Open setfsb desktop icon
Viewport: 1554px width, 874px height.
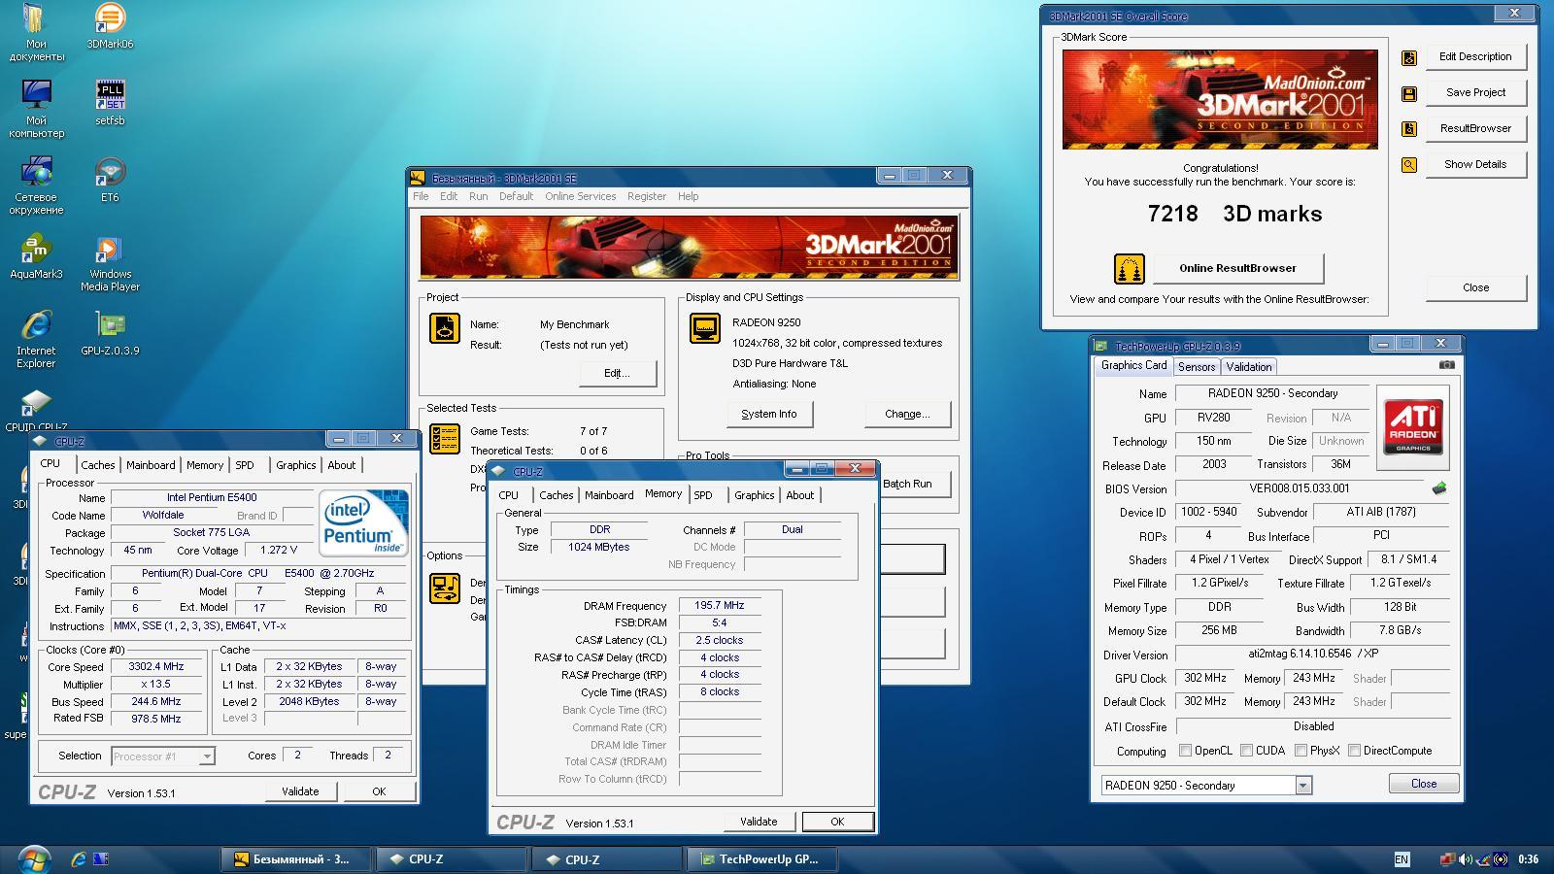(x=110, y=103)
